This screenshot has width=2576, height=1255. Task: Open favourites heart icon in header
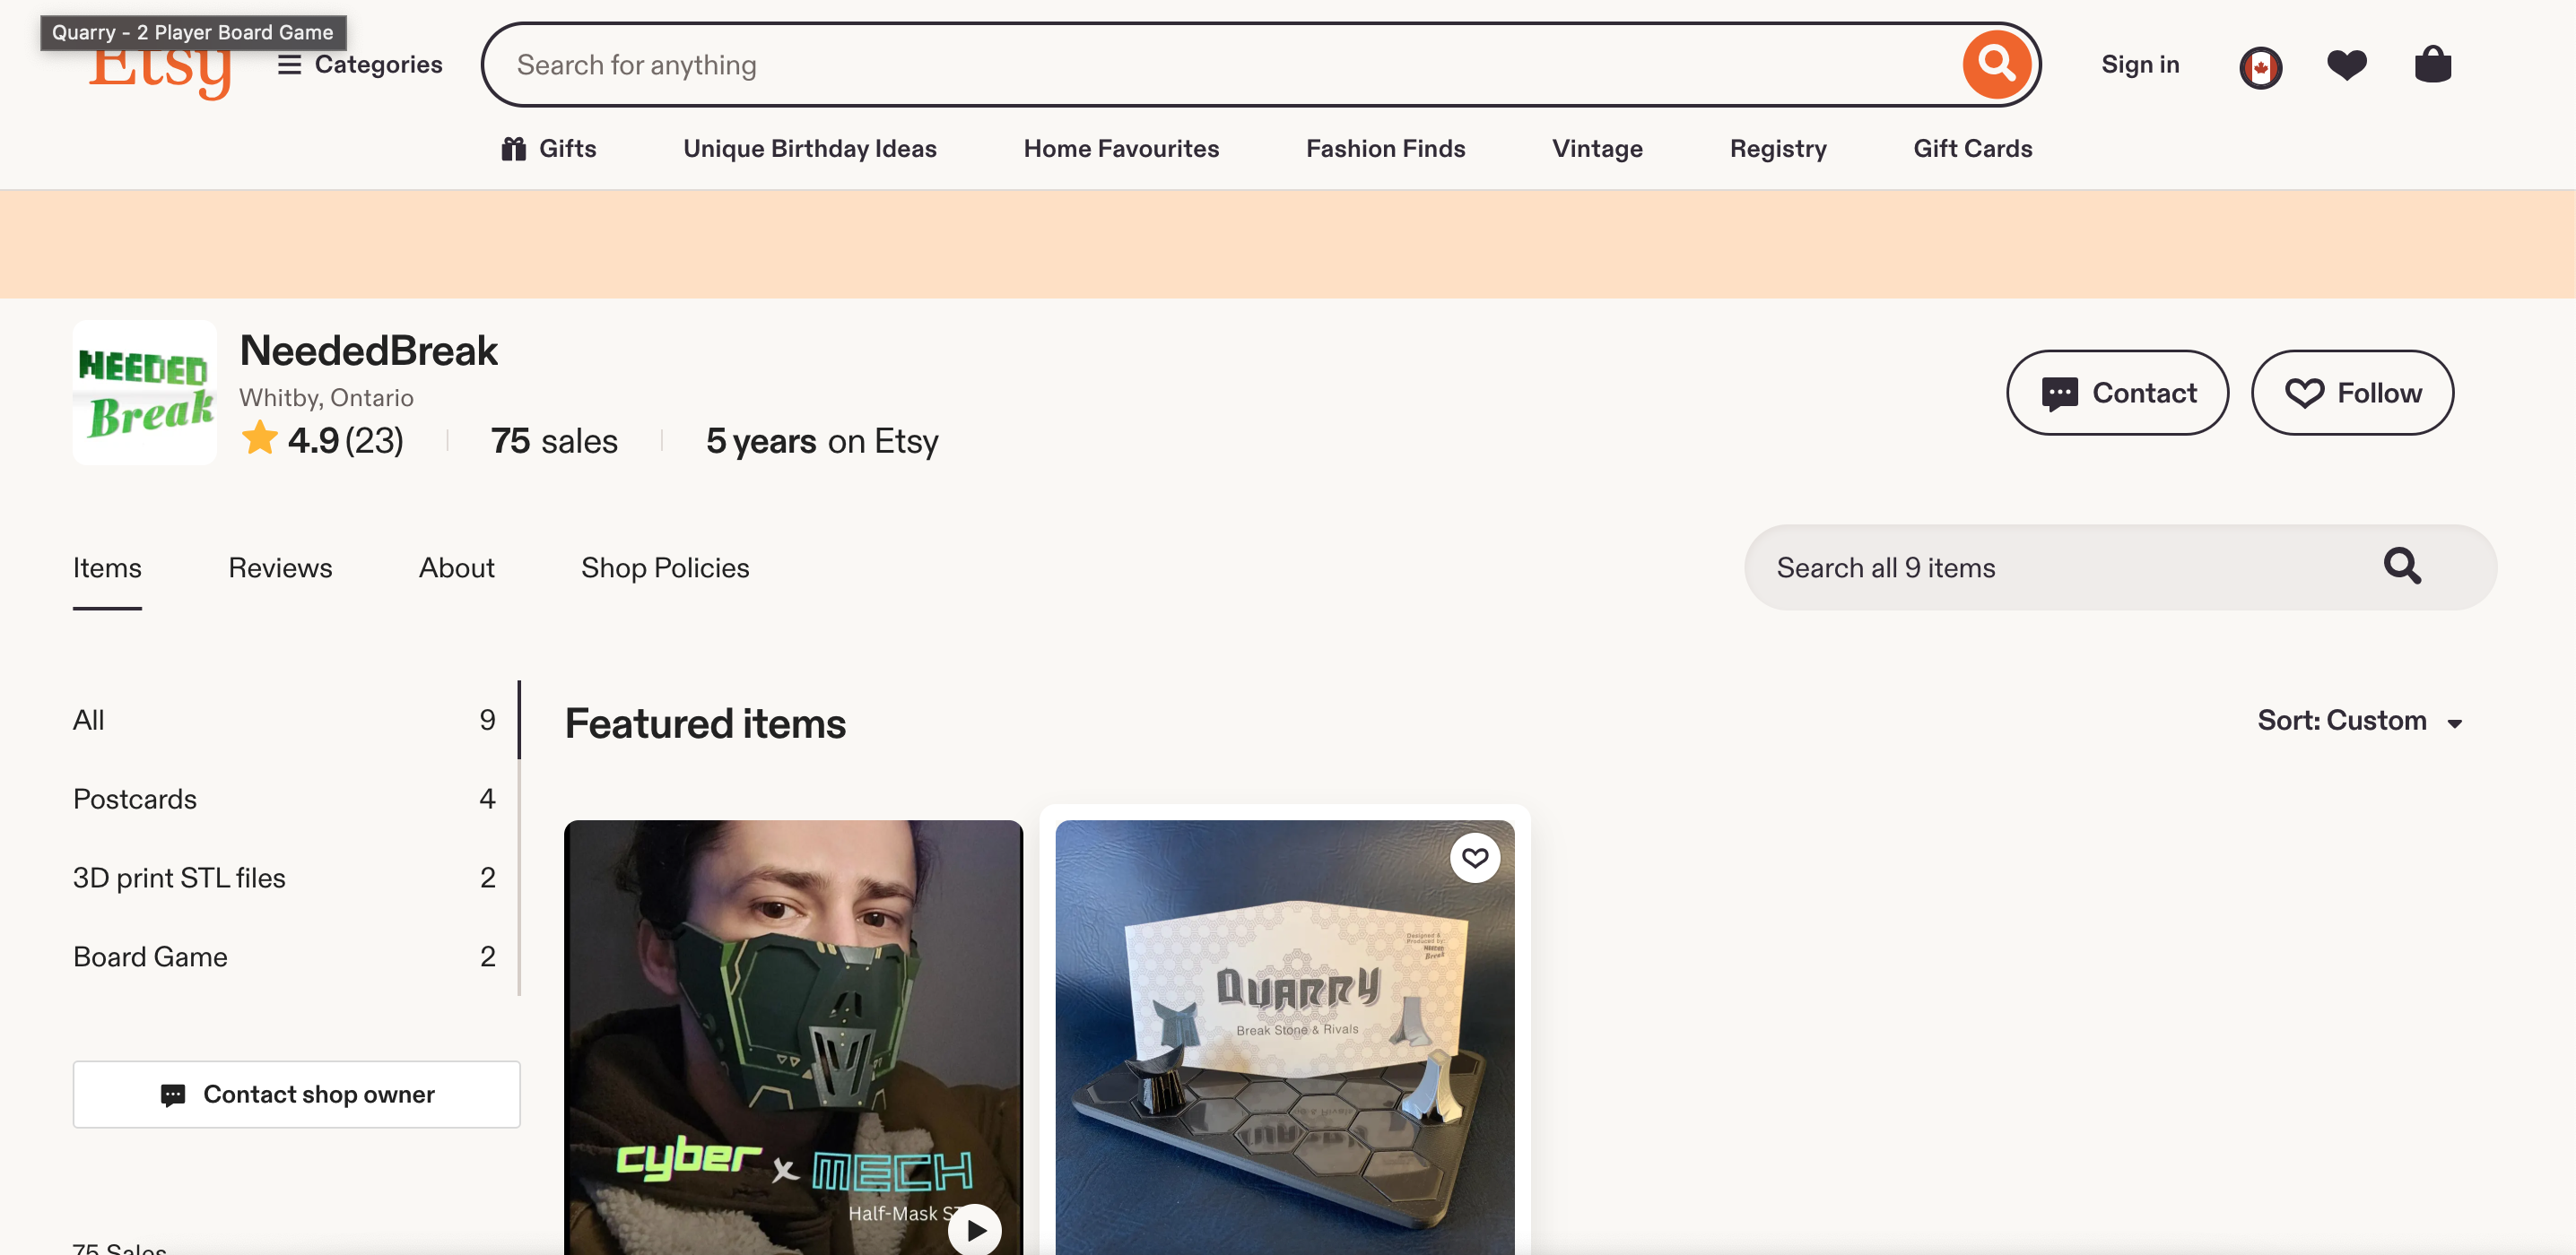click(x=2346, y=66)
